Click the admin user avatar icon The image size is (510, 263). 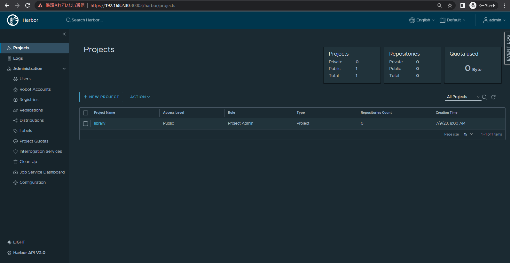pos(486,20)
